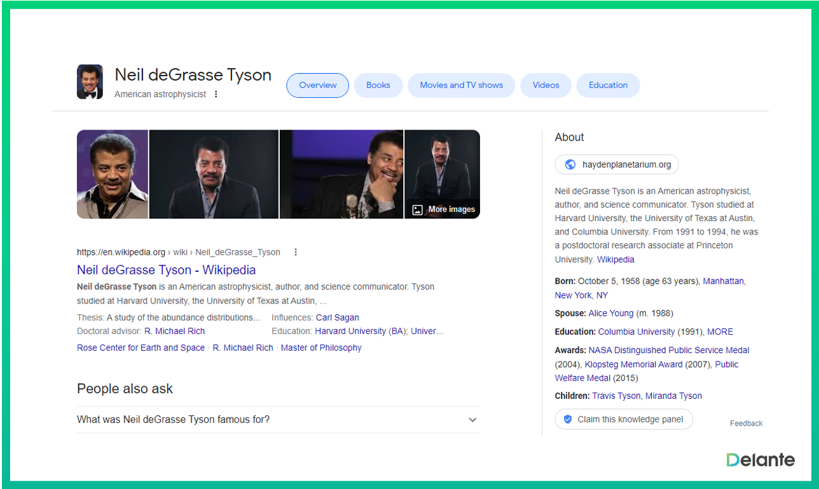Click Manhattan birthplace link
Viewport: 819px width, 489px height.
click(x=723, y=281)
